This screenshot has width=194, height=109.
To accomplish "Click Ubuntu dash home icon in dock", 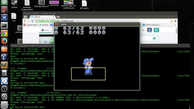I will pyautogui.click(x=4, y=2).
